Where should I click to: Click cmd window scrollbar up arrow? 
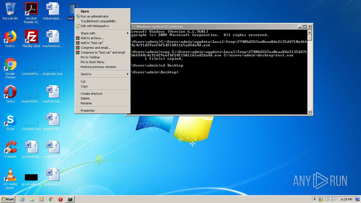(x=309, y=32)
